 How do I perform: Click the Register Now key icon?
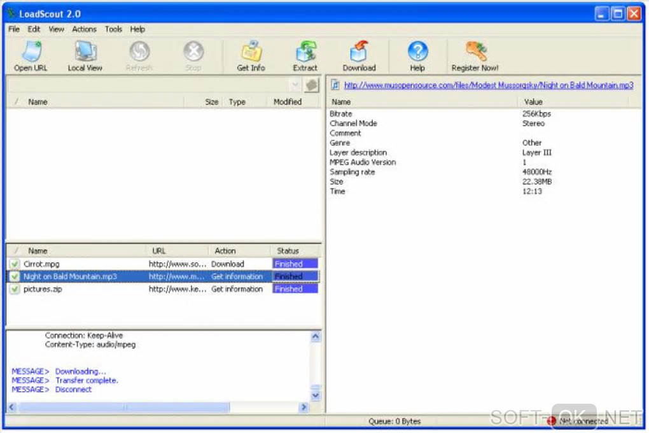475,55
